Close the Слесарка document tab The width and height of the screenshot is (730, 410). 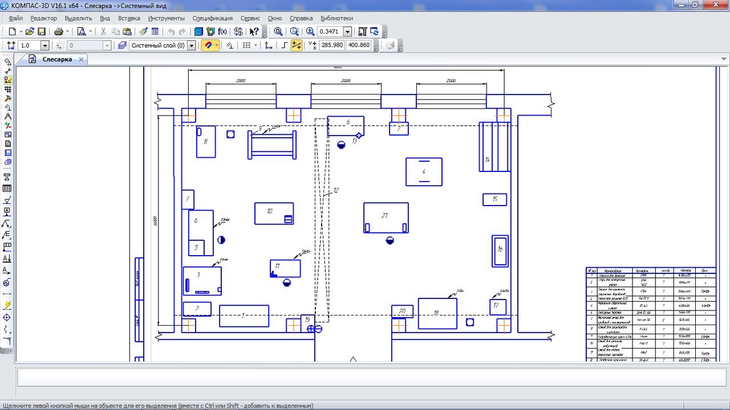tap(82, 59)
